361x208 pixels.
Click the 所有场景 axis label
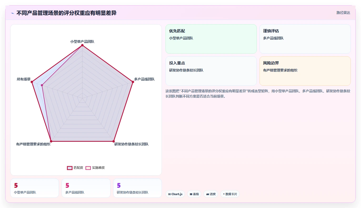pos(24,79)
